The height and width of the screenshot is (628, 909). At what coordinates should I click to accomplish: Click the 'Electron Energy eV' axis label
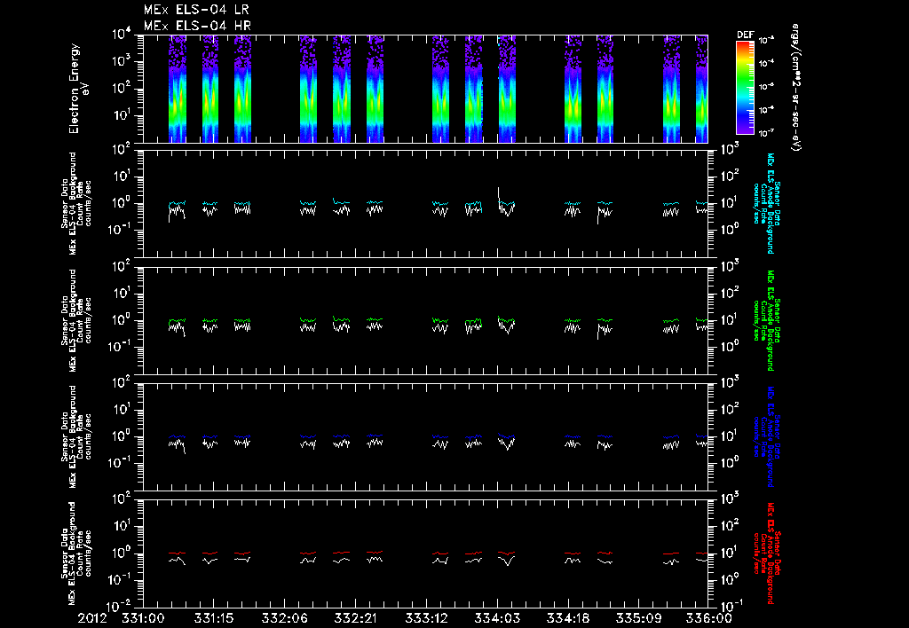[x=79, y=89]
